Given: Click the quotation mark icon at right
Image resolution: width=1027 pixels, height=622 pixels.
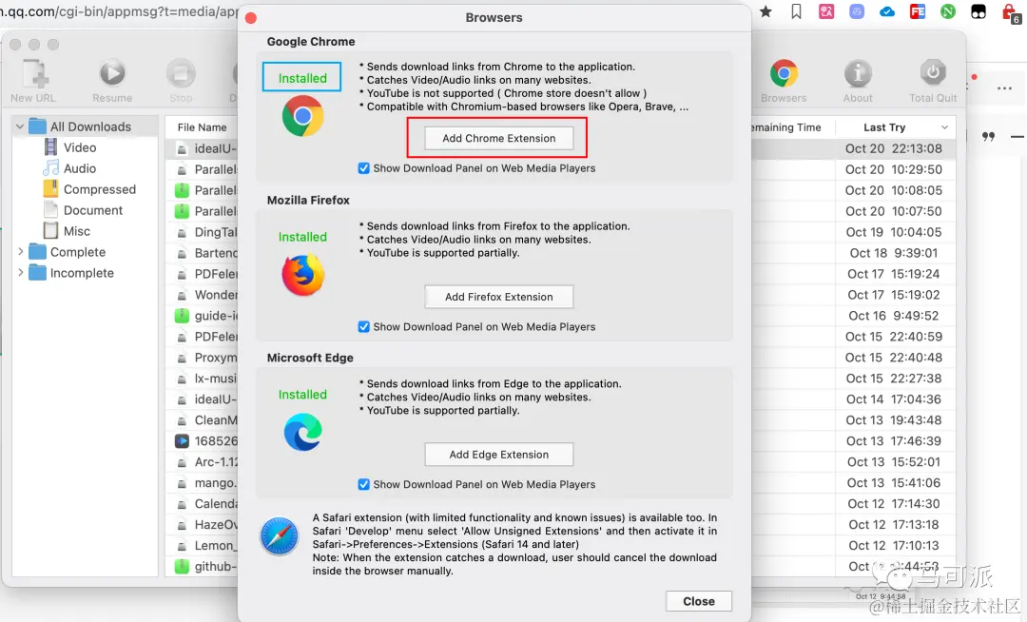Looking at the screenshot, I should (x=988, y=136).
